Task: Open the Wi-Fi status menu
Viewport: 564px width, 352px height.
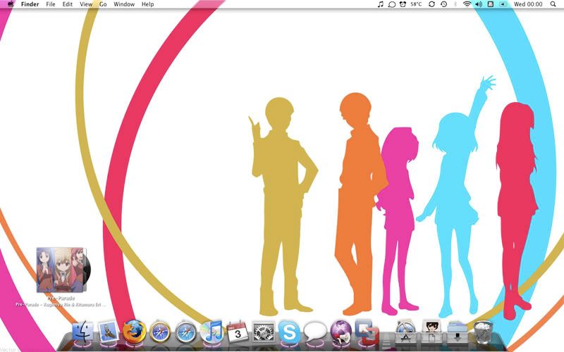Action: (467, 4)
